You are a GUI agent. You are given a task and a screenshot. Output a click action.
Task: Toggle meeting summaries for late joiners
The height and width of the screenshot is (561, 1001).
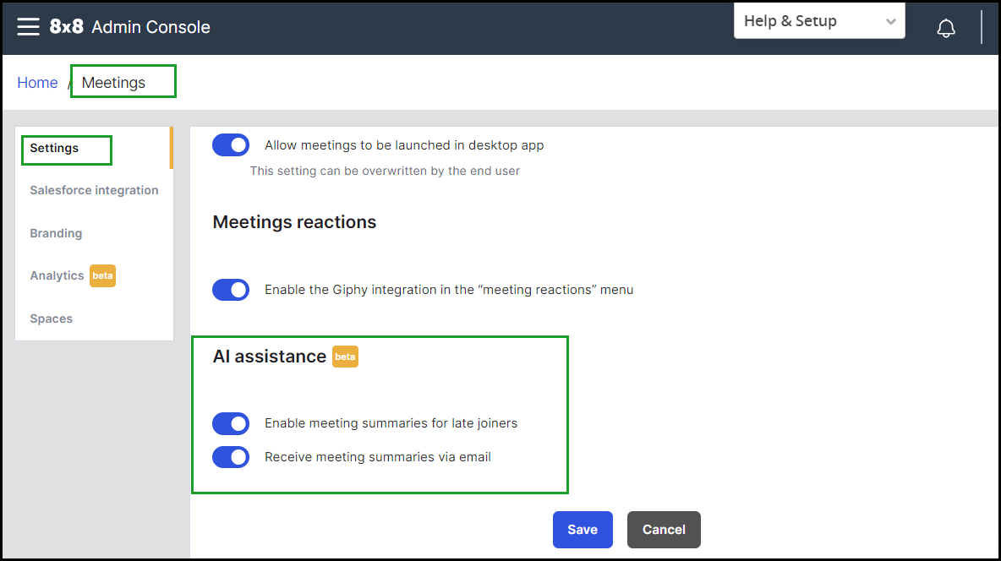point(231,423)
